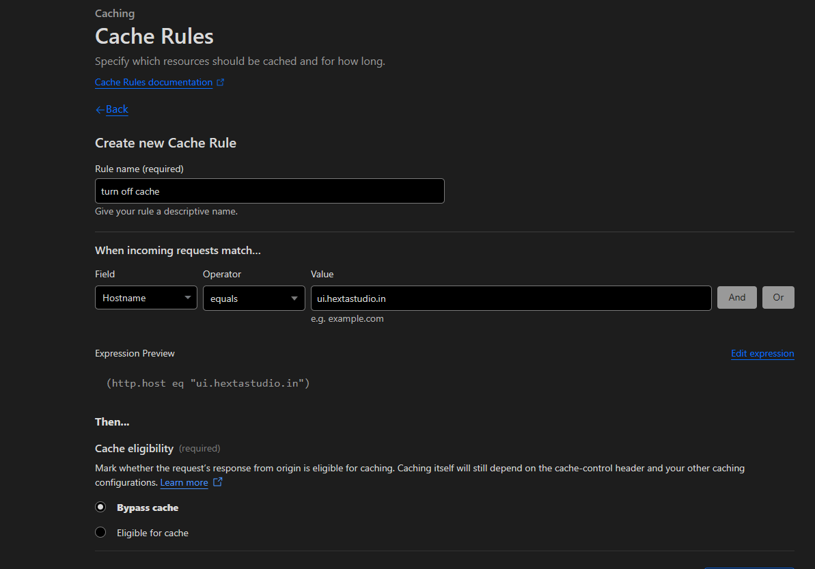Click the Value field containing ui.hextastudio.in
815x569 pixels.
click(511, 298)
